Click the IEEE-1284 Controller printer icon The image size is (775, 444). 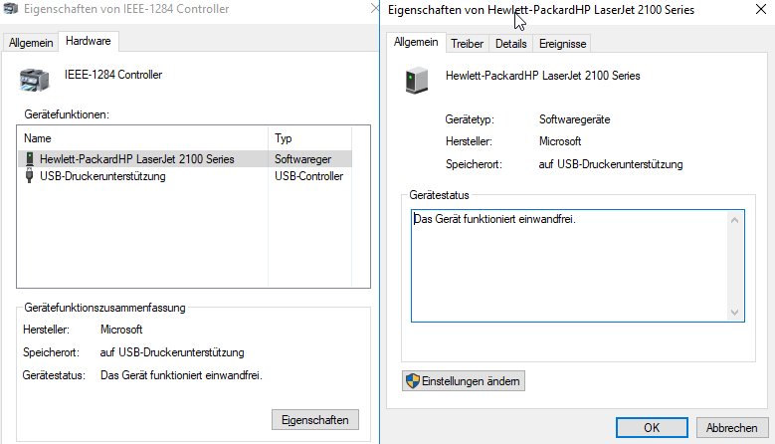click(x=34, y=80)
